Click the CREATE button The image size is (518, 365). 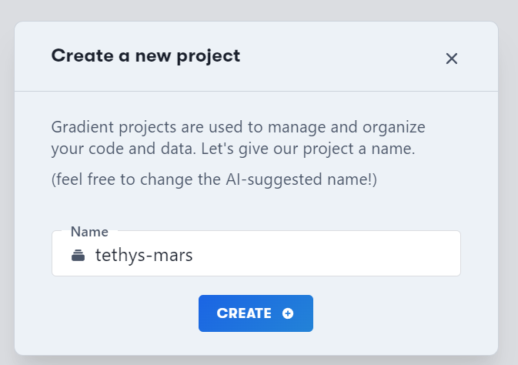[x=256, y=313]
